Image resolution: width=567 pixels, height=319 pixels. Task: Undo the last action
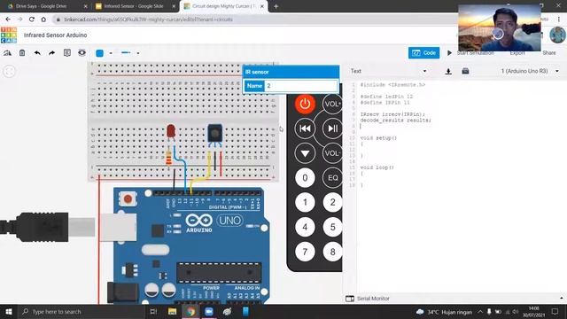pyautogui.click(x=37, y=53)
